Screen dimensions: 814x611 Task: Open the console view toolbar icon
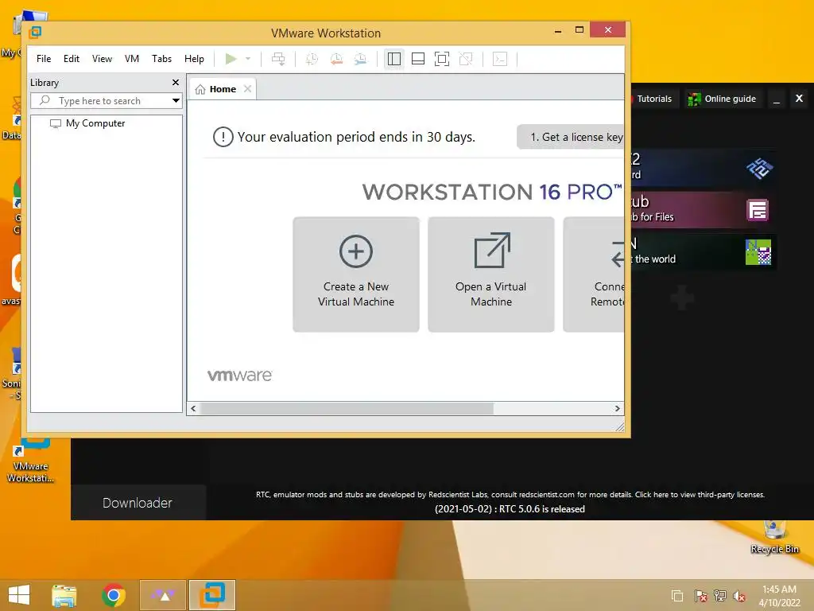coord(500,59)
